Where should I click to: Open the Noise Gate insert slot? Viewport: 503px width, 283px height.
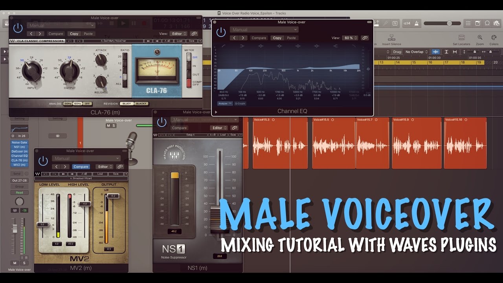point(19,142)
